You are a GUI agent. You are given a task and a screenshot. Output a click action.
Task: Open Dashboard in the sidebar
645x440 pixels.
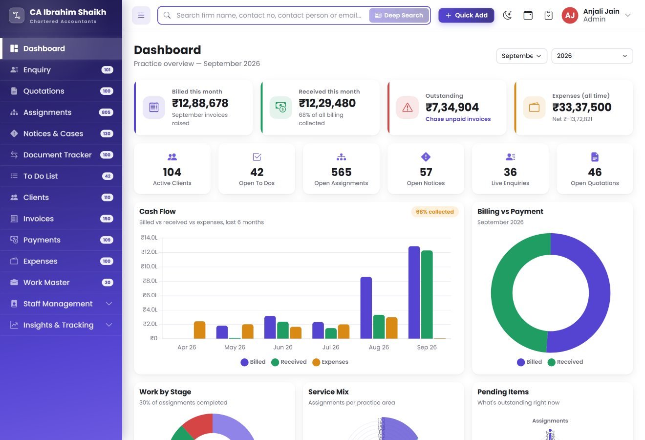tap(61, 48)
